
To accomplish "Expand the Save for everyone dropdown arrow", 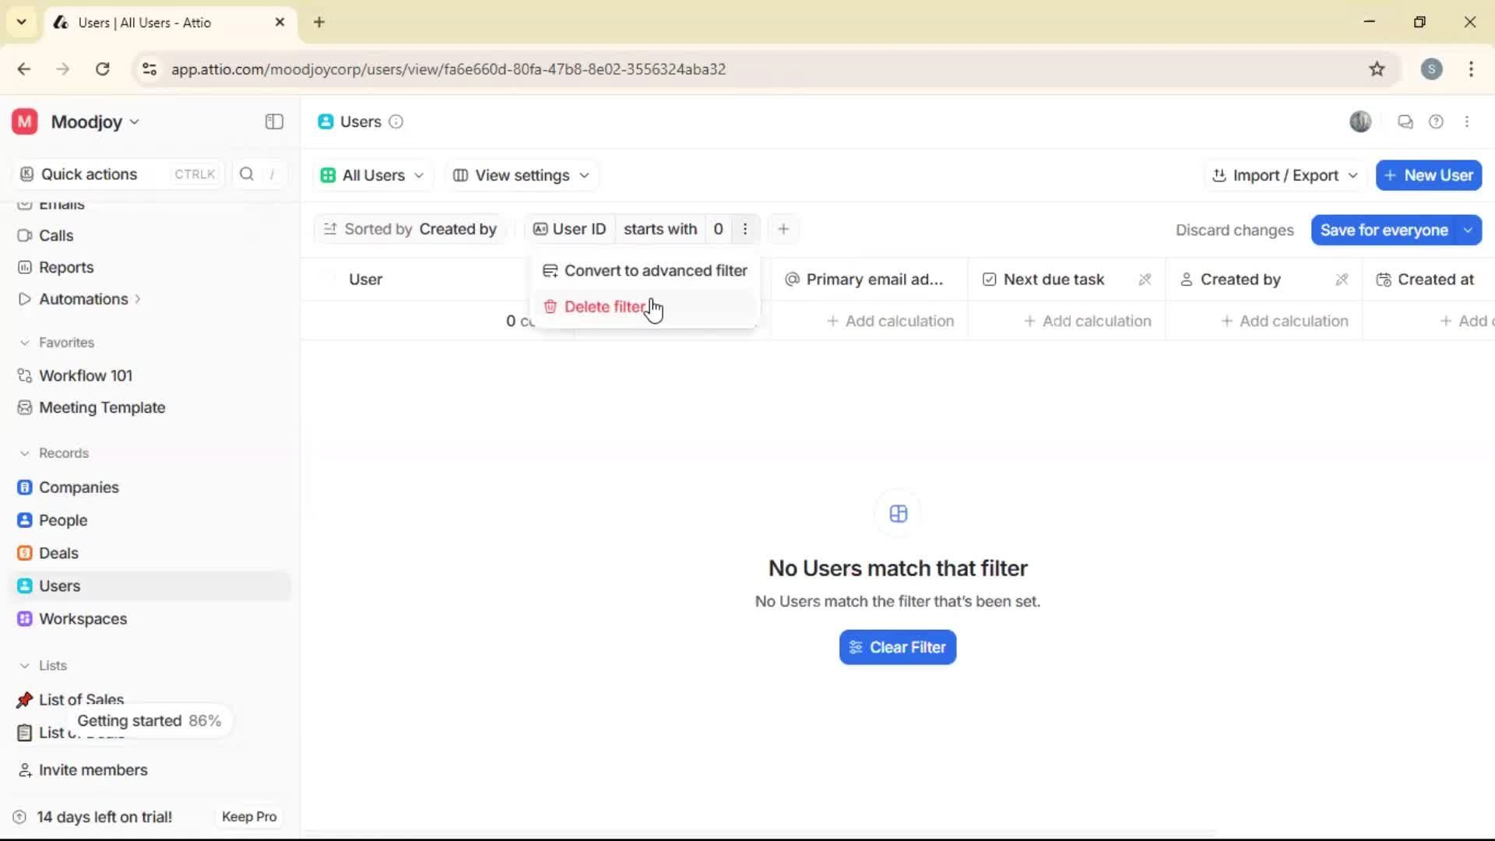I will [1468, 230].
